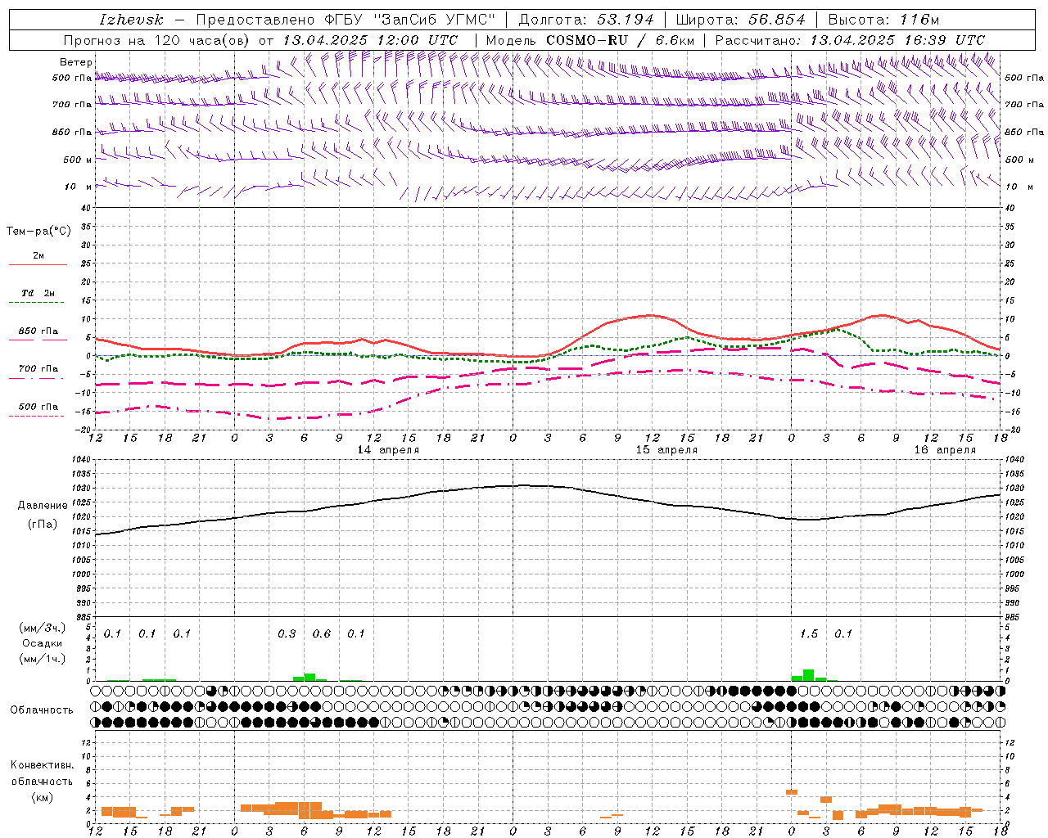Click the Izhevsk station name in header
Screen dimensions: 1048x838
coord(131,20)
